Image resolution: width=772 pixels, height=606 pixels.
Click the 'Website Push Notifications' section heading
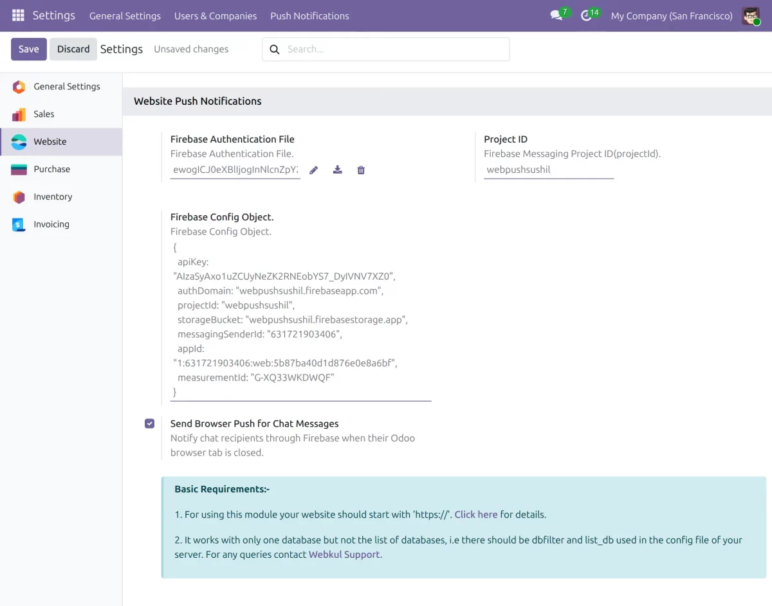[198, 102]
